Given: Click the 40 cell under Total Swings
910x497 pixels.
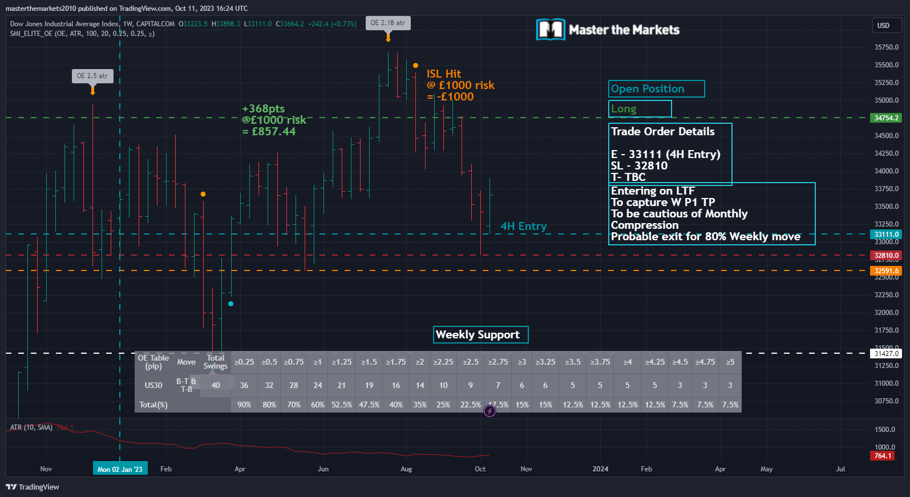Looking at the screenshot, I should point(216,386).
